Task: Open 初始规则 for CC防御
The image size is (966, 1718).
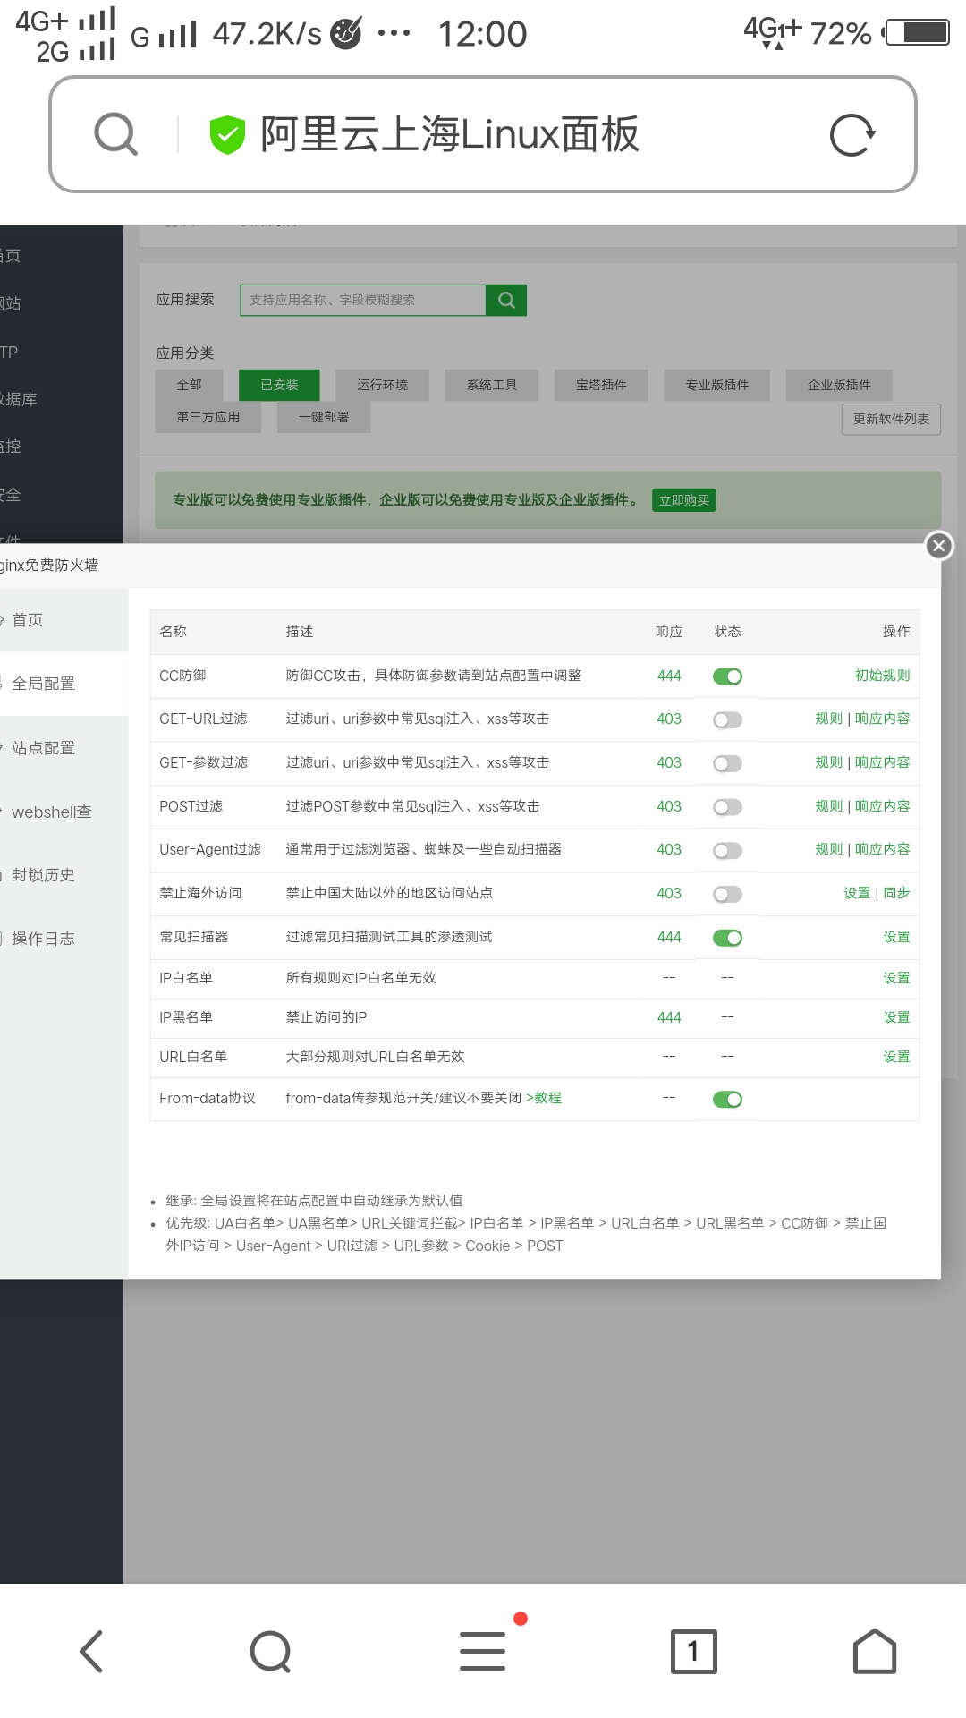Action: coord(882,676)
